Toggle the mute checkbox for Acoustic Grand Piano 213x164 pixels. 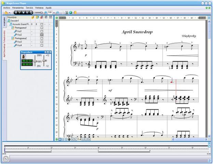[42, 24]
